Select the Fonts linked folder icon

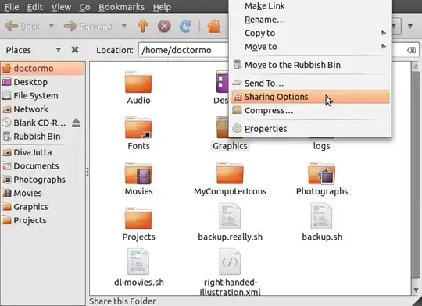click(x=138, y=127)
